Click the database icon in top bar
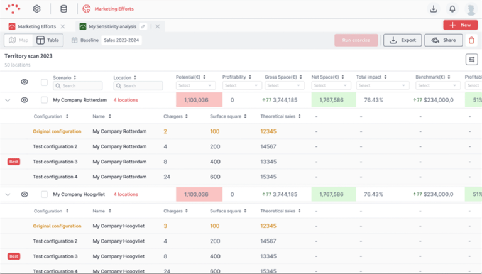The height and width of the screenshot is (274, 482). point(63,9)
